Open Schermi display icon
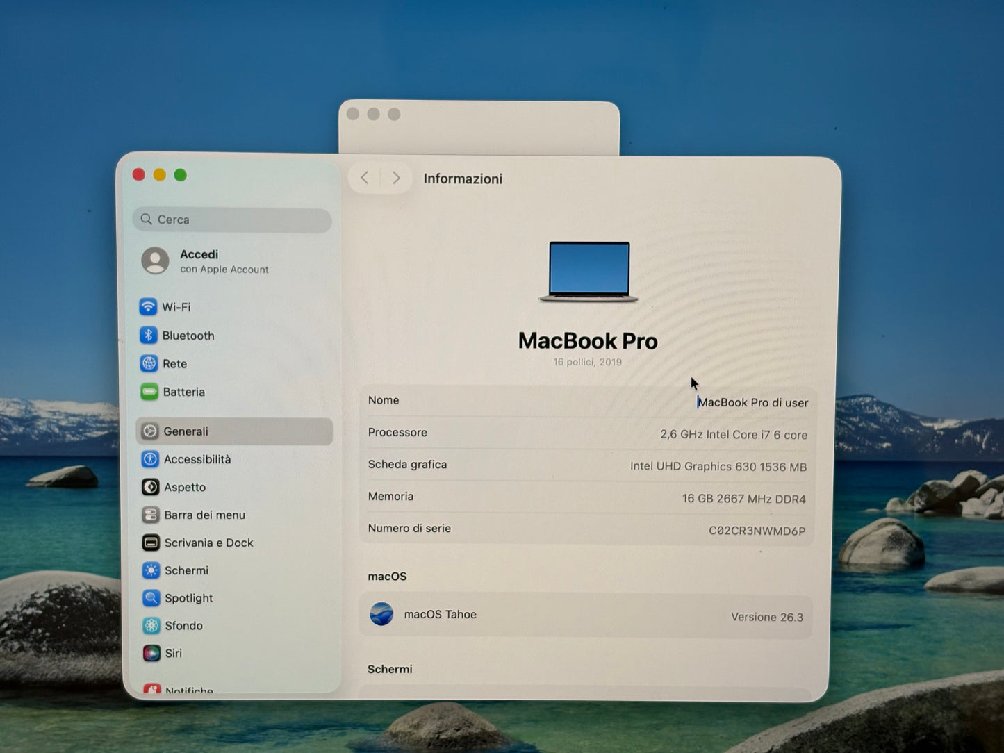 pos(151,570)
